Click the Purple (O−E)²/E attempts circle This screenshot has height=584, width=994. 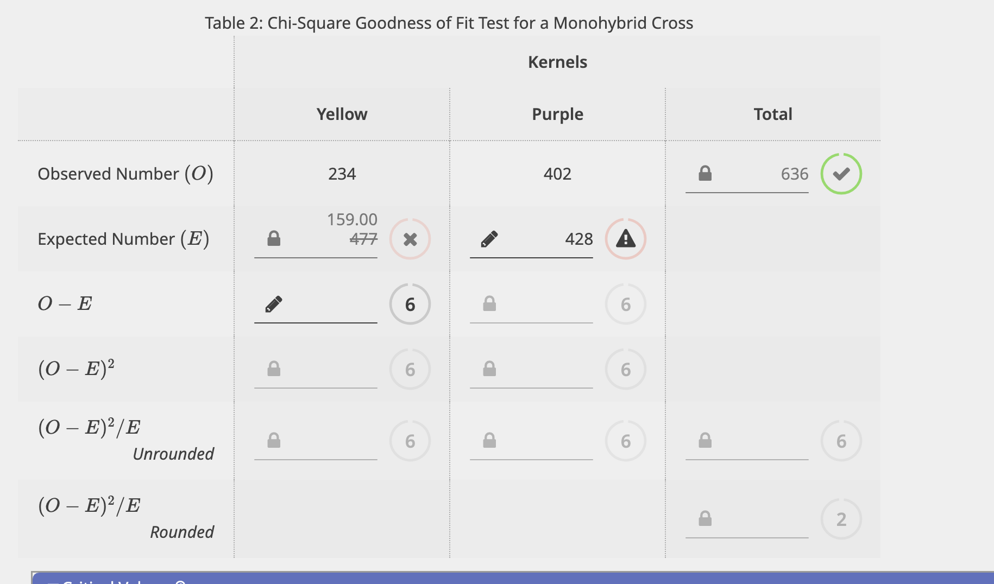click(625, 441)
